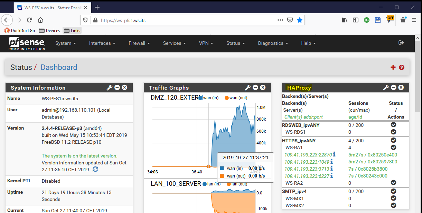
Task: Open the Interfaces dropdown menu
Action: (x=102, y=43)
